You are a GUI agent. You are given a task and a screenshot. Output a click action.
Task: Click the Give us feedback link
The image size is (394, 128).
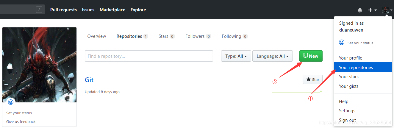point(21,121)
